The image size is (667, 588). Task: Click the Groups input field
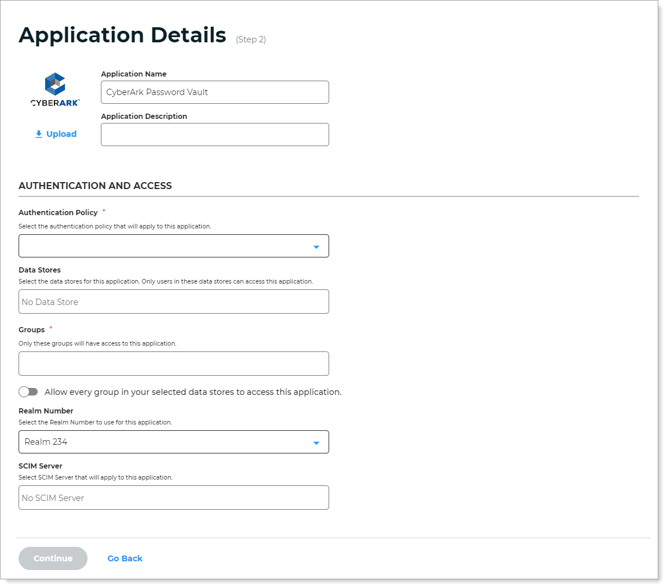pyautogui.click(x=174, y=364)
